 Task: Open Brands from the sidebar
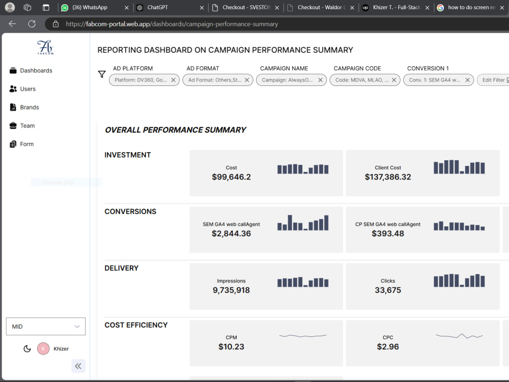(x=24, y=107)
